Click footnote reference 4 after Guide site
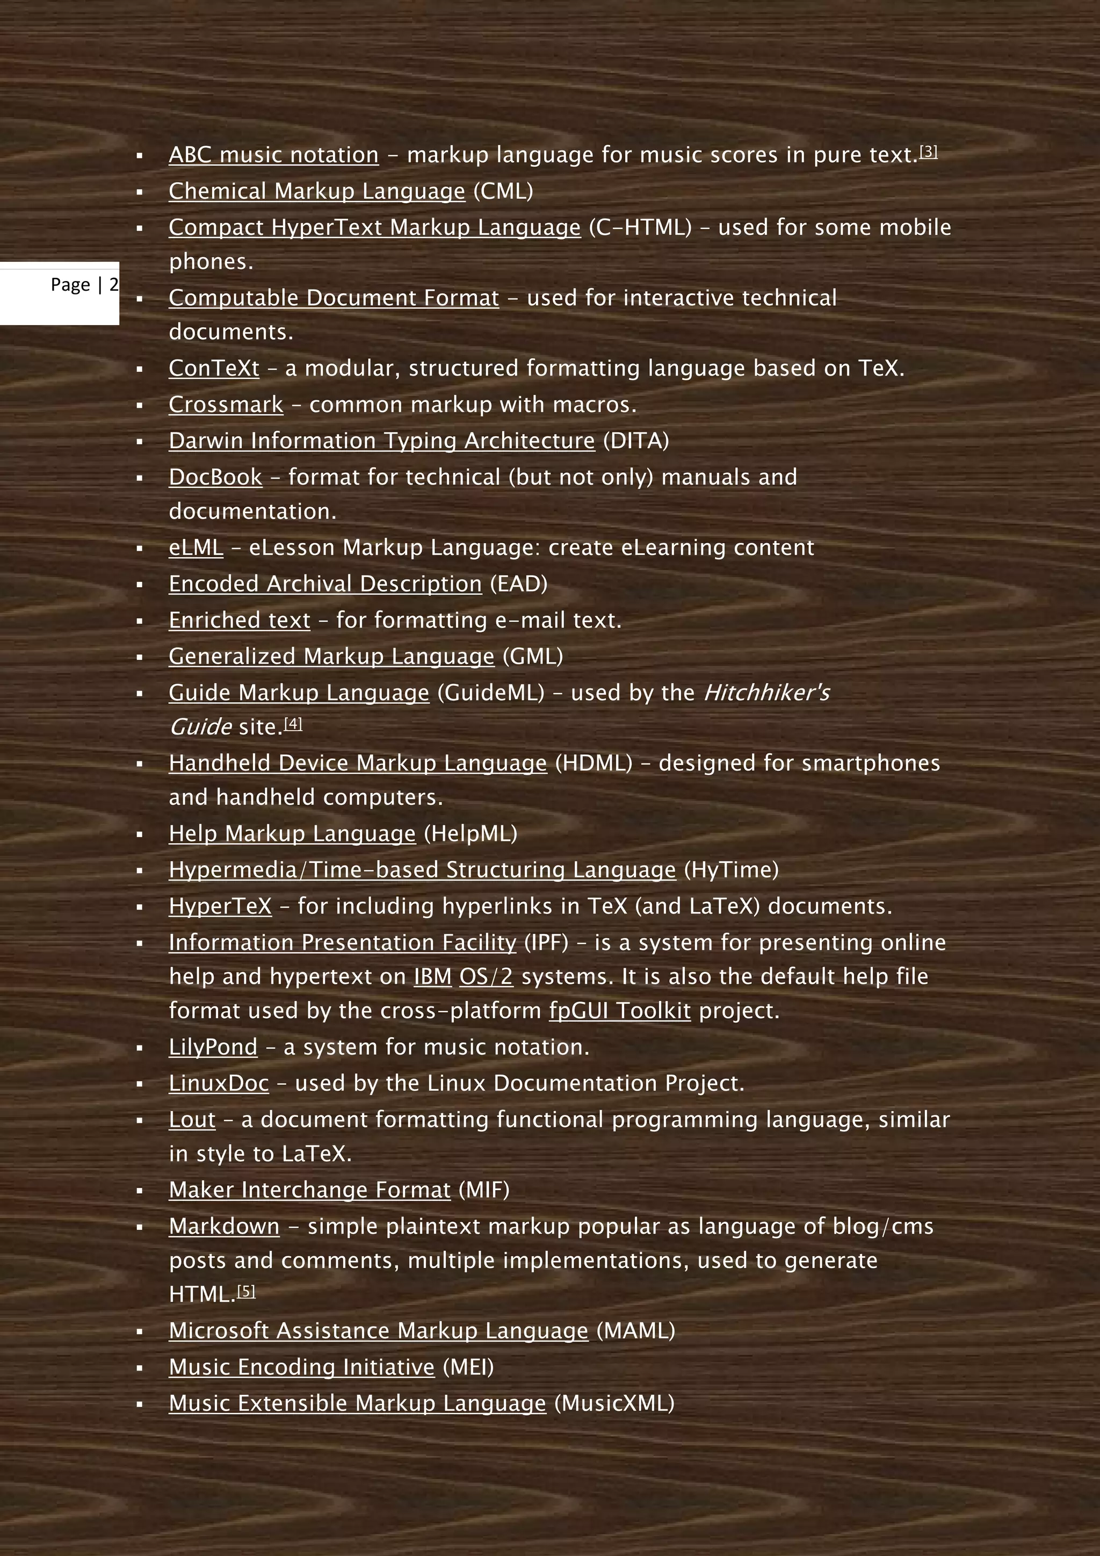Viewport: 1100px width, 1556px height. (x=293, y=724)
